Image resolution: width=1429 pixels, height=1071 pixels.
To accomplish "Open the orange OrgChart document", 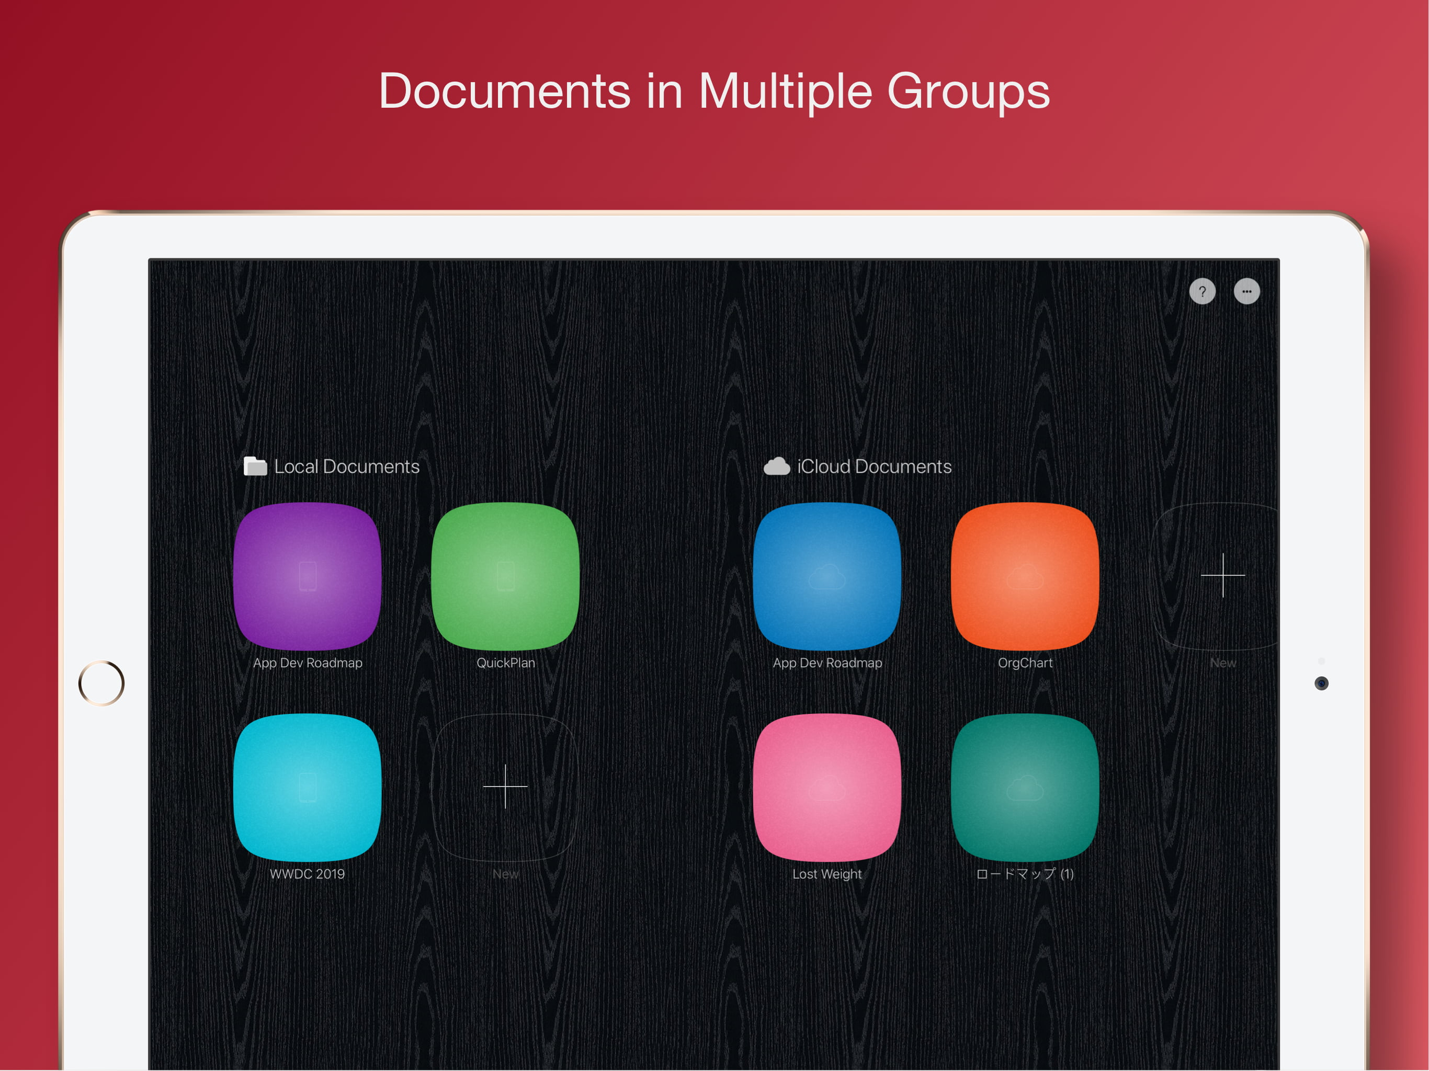I will pyautogui.click(x=1025, y=576).
